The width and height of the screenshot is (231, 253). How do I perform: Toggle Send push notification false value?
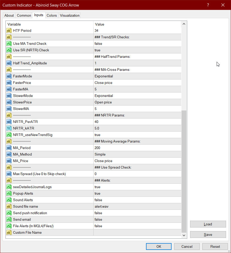[x=137, y=213]
